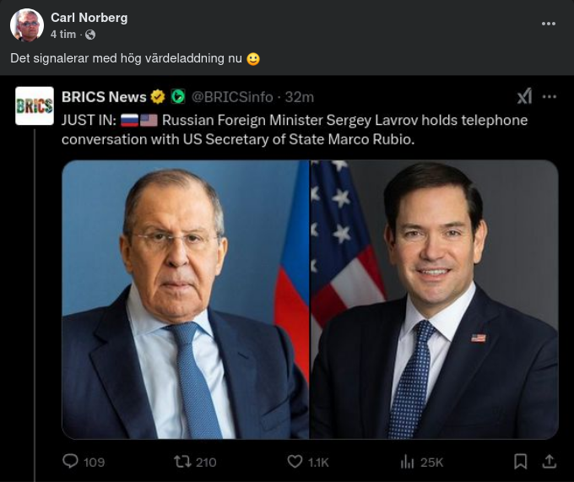Viewport: 574px width, 482px height.
Task: Bookmark the BRICS News tweet
Action: pos(521,462)
